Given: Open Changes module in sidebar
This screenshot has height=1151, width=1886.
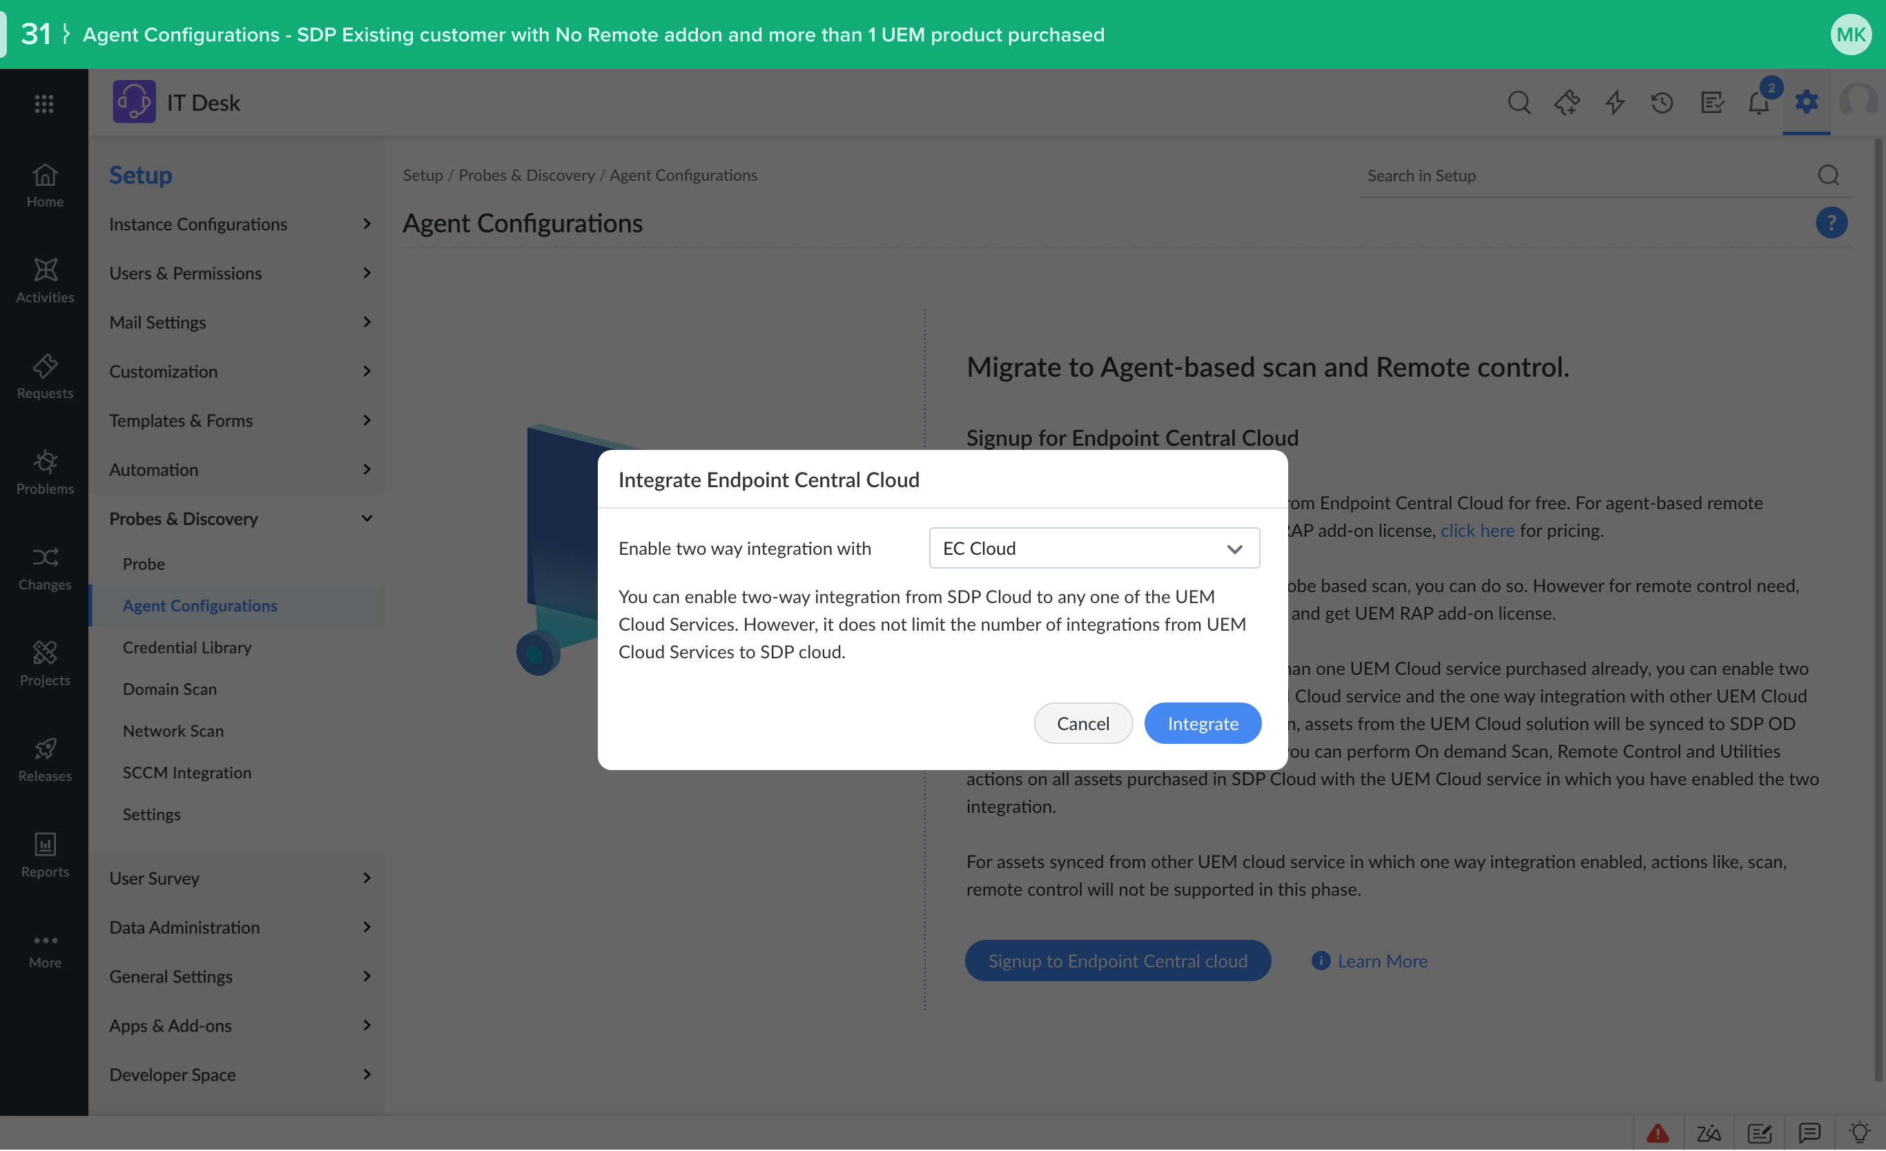Looking at the screenshot, I should point(44,568).
